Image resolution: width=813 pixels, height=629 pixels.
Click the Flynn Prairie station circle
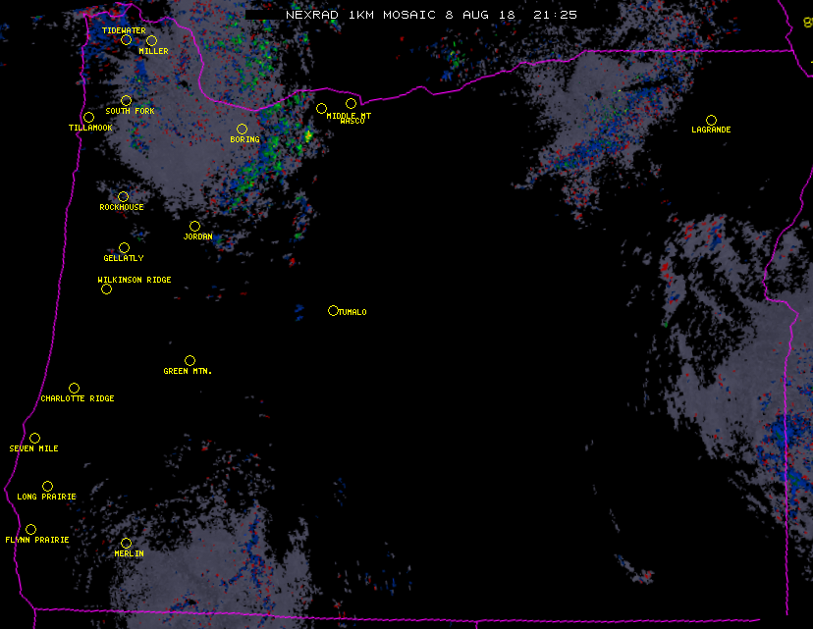point(30,530)
